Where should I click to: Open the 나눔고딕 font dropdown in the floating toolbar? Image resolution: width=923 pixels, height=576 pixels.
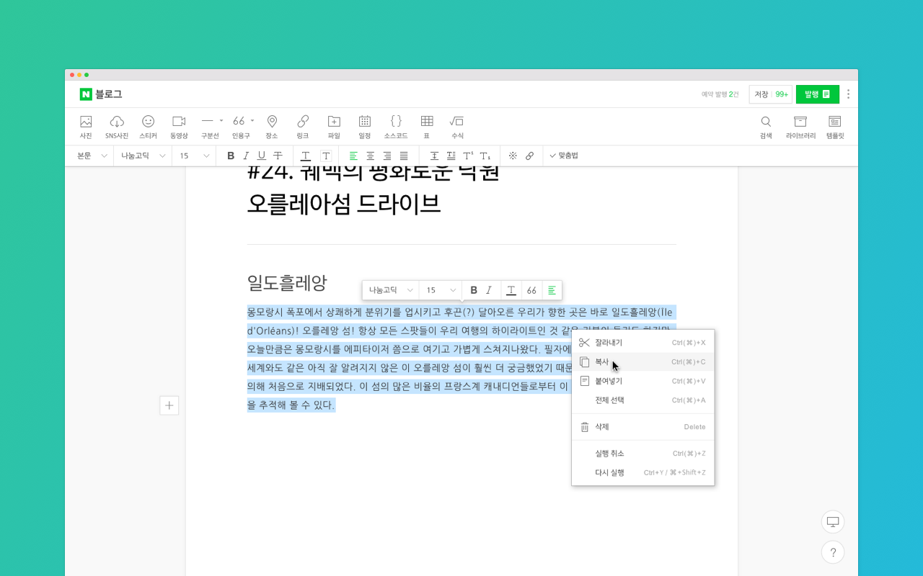(391, 290)
